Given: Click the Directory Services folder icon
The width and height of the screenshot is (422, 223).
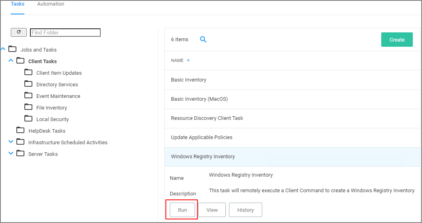Looking at the screenshot, I should point(28,84).
